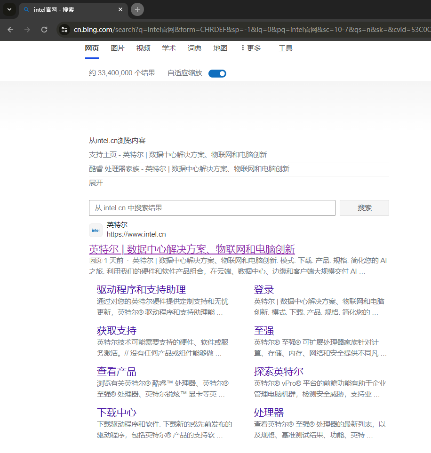Click the 搜索 button
Image resolution: width=431 pixels, height=453 pixels.
364,208
